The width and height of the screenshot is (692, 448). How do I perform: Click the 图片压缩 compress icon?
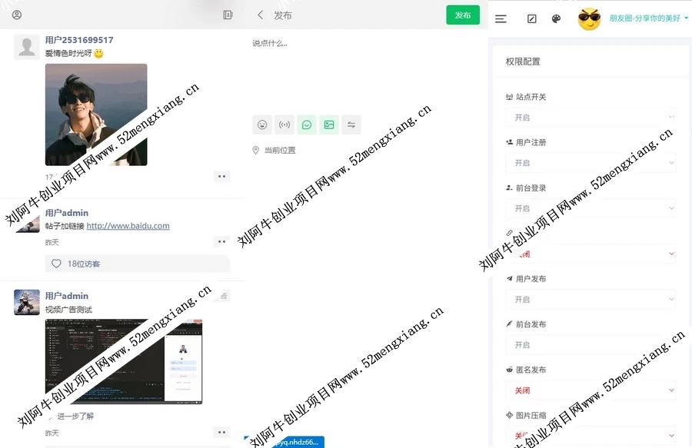coord(509,415)
